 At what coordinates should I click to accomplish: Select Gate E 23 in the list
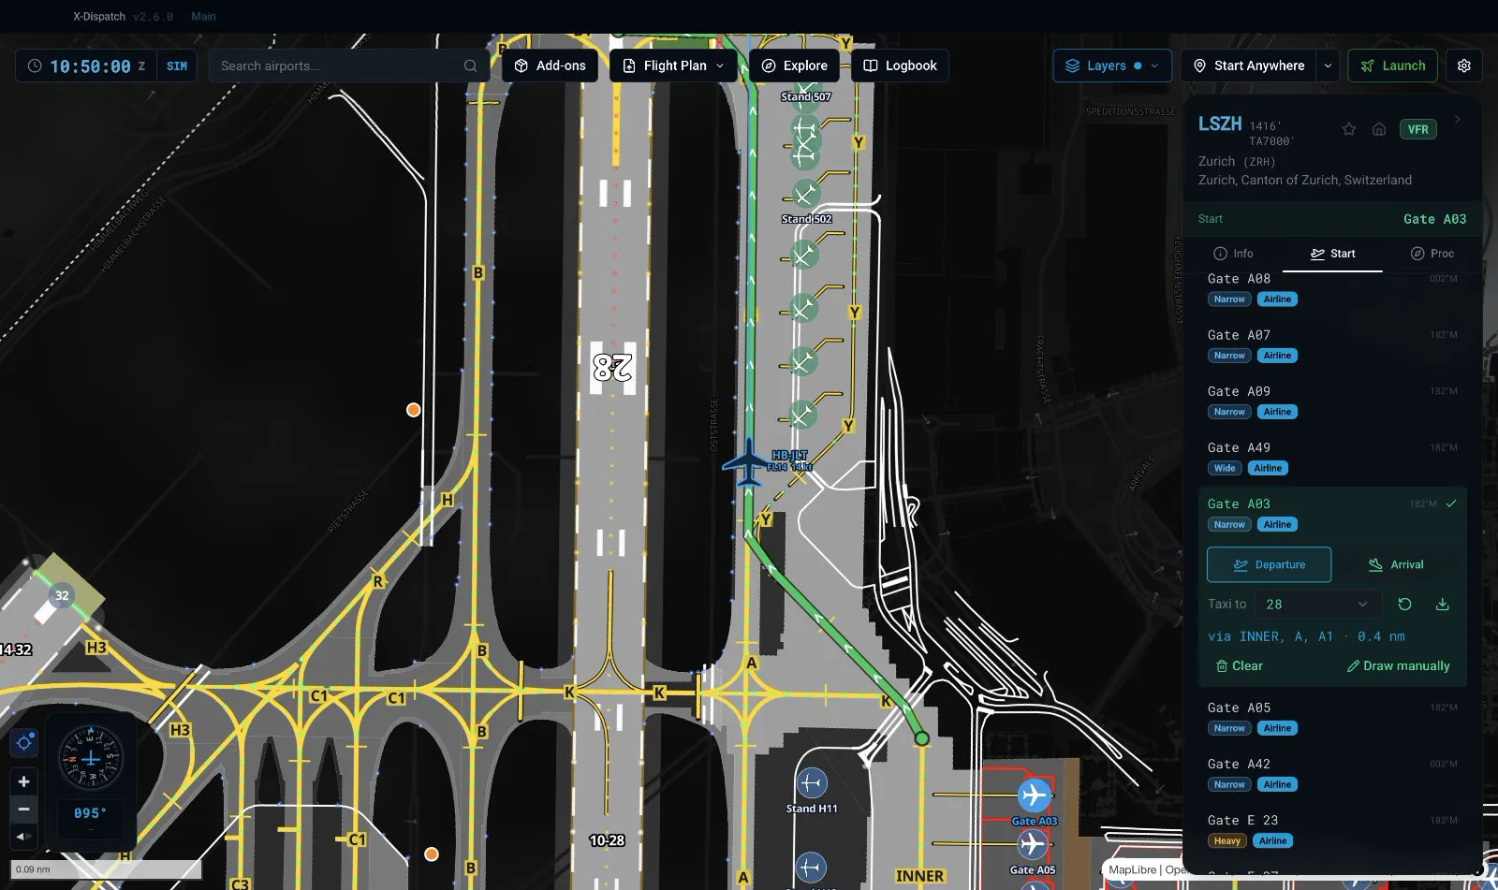click(x=1331, y=829)
